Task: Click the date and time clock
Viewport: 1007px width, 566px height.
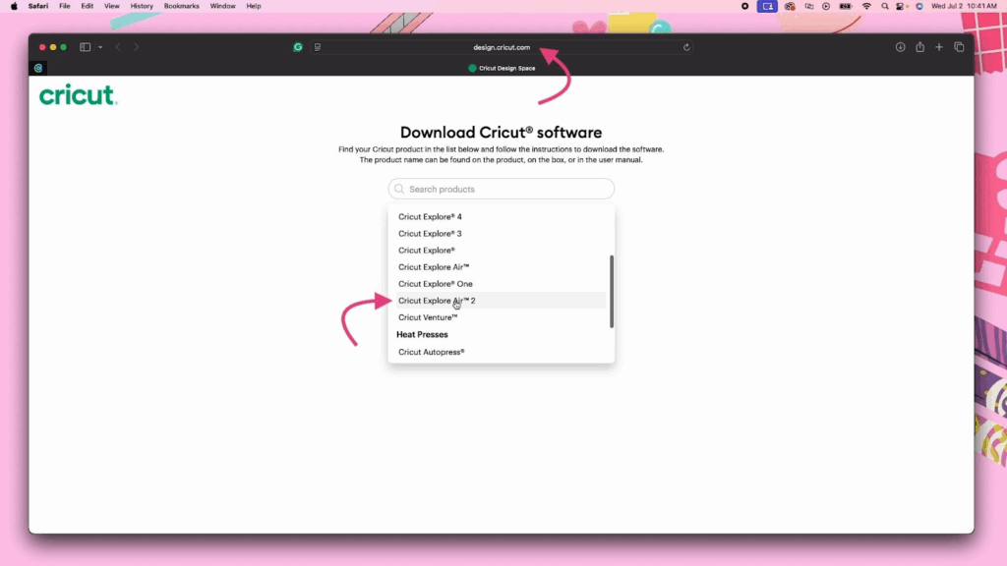Action: [964, 7]
